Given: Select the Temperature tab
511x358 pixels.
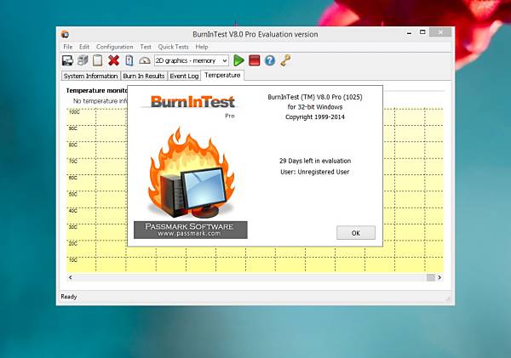Looking at the screenshot, I should (x=222, y=75).
